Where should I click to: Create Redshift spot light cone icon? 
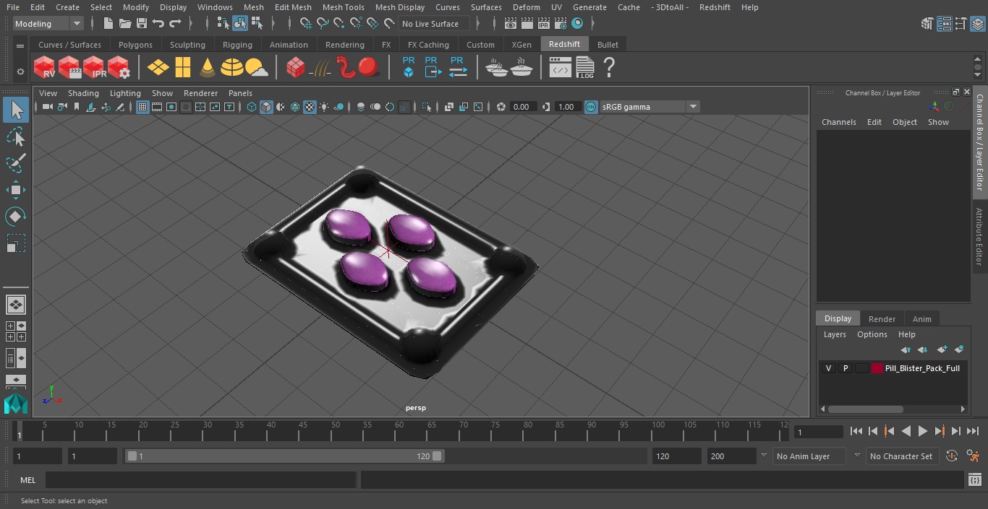pyautogui.click(x=208, y=67)
